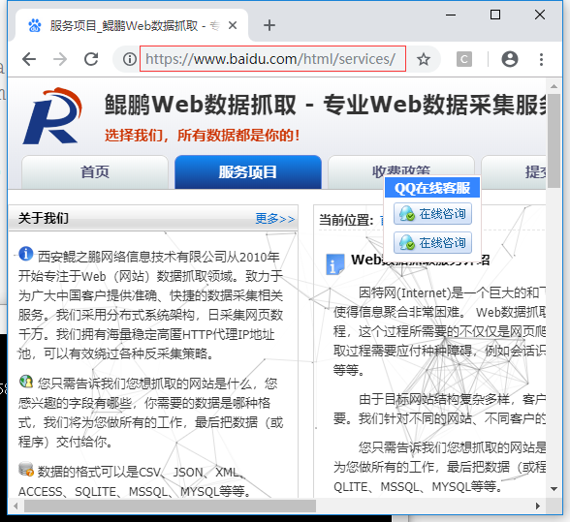The image size is (570, 522).
Task: Click the 更多>> link in 关于我们
Action: (x=275, y=219)
